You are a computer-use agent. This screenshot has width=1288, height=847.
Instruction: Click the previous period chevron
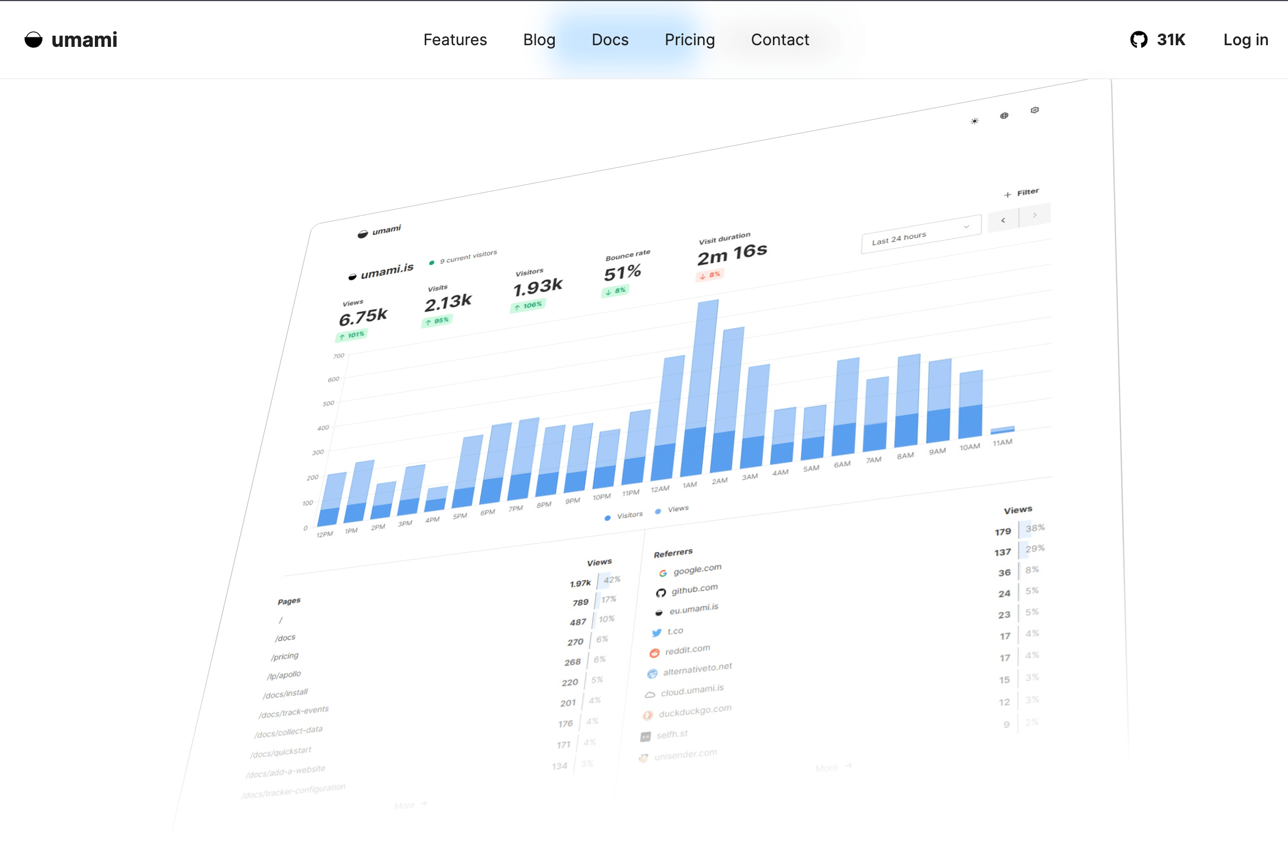1003,220
